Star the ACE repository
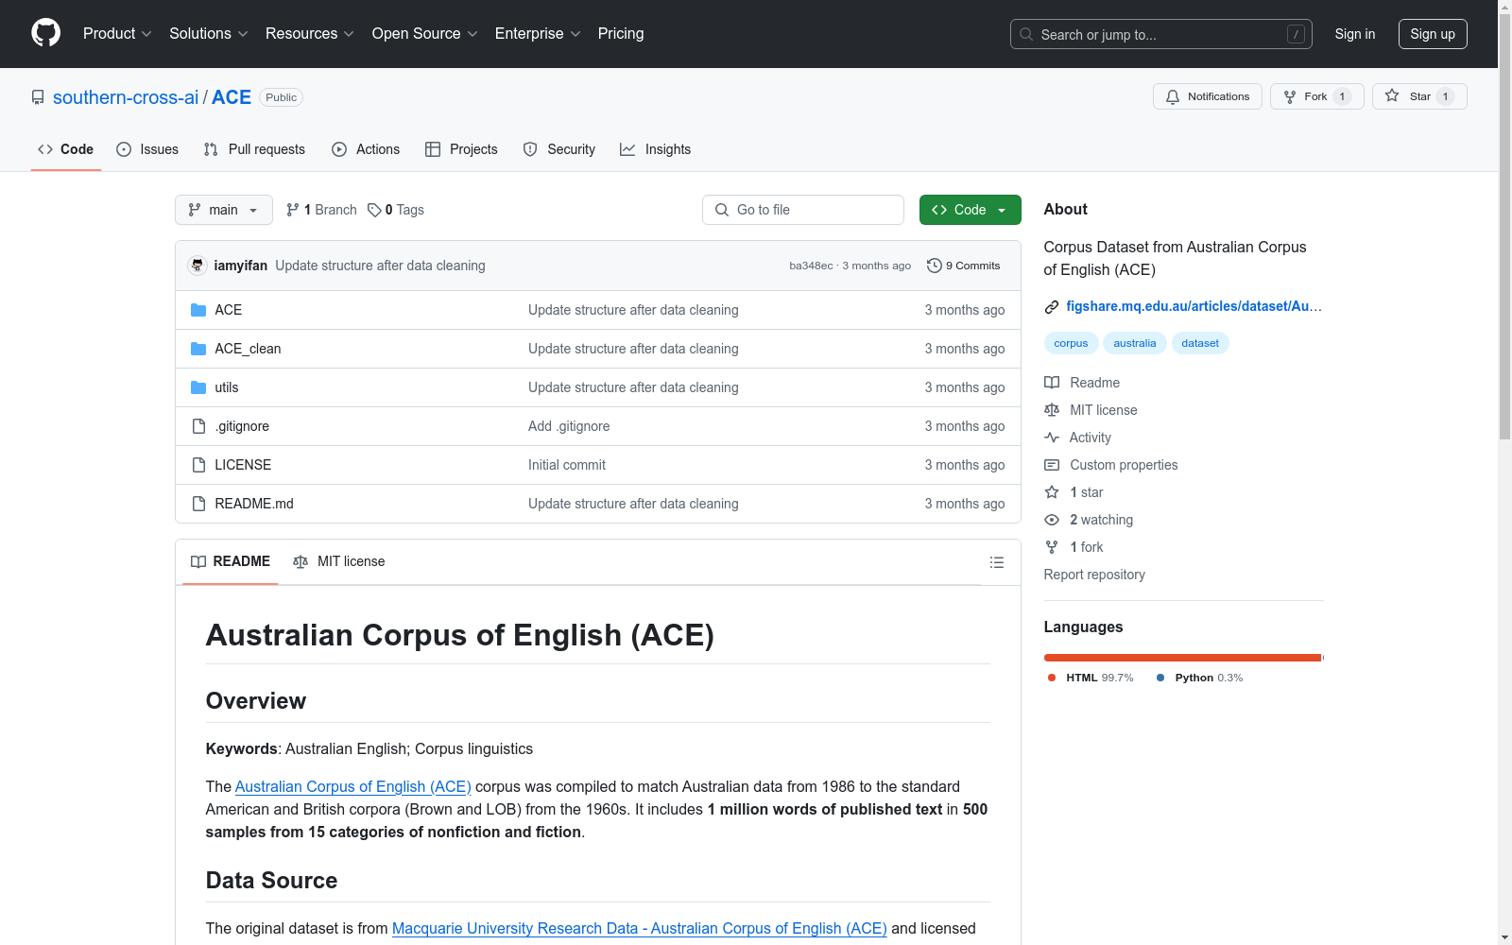Image resolution: width=1512 pixels, height=945 pixels. coord(1418,96)
